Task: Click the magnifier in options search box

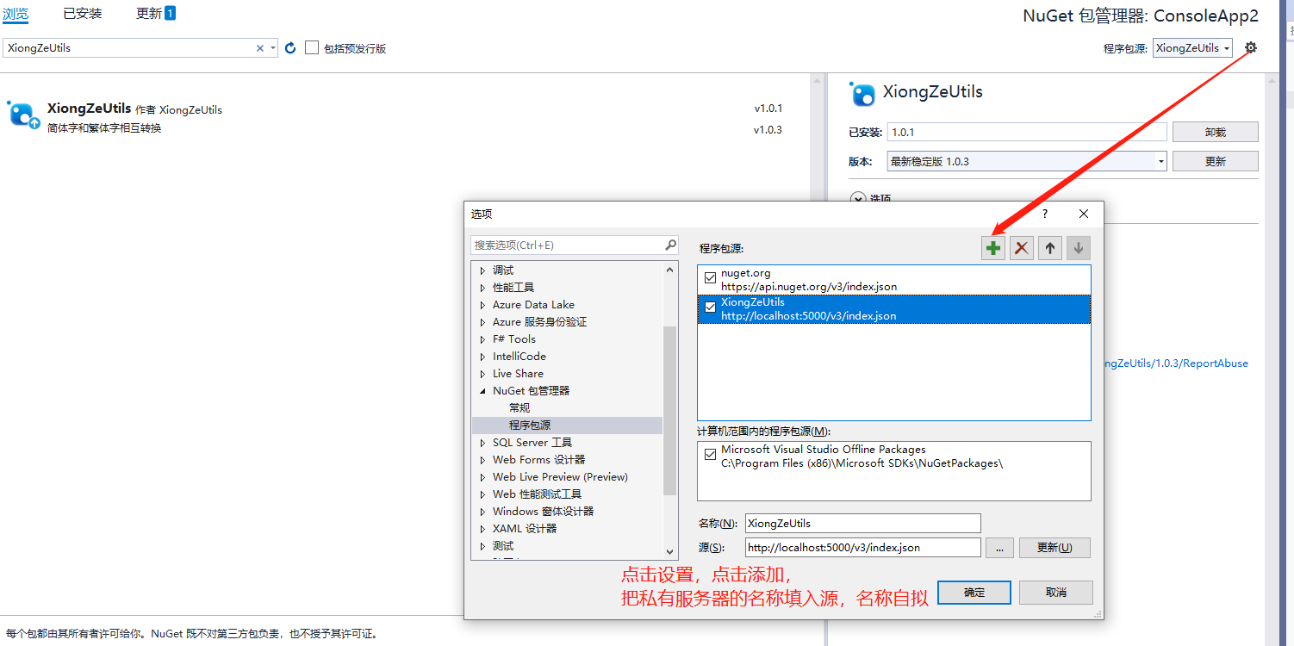Action: (x=670, y=245)
